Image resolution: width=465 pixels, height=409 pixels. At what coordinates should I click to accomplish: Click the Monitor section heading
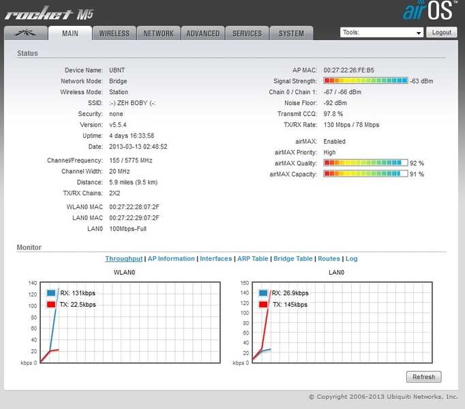29,247
